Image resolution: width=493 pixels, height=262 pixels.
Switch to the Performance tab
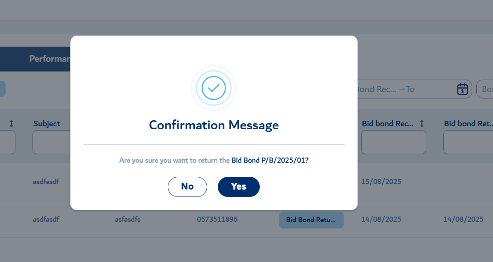(50, 59)
